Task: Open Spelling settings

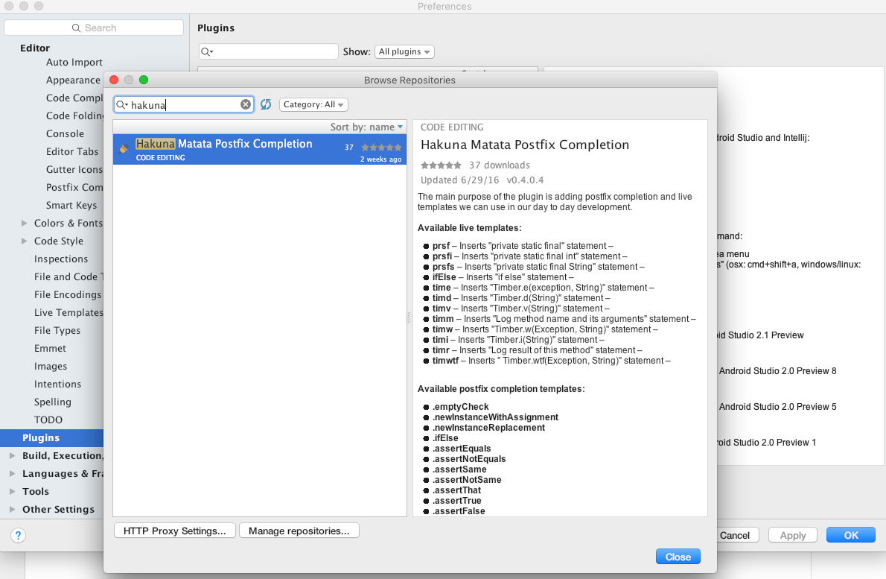Action: coord(53,402)
